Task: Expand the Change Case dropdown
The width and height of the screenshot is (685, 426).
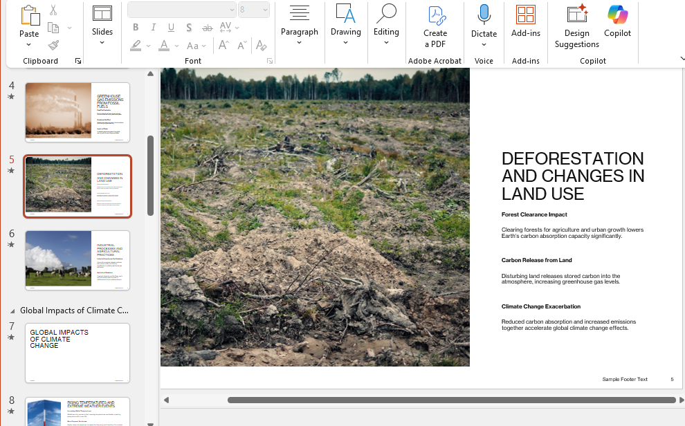Action: point(205,45)
